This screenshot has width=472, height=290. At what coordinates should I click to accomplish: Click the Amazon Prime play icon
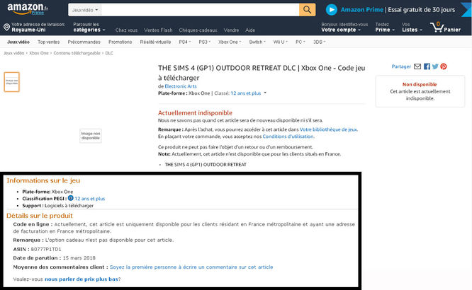click(x=332, y=10)
